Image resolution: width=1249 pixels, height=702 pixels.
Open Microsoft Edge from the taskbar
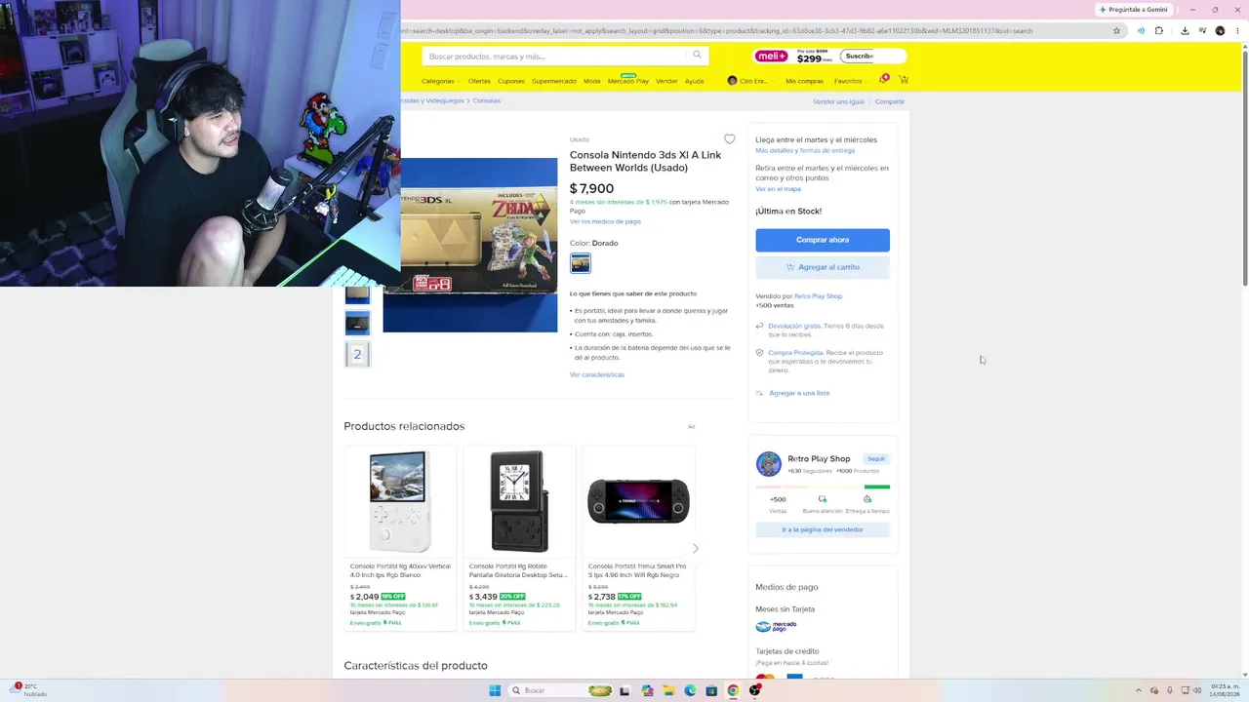(x=690, y=690)
